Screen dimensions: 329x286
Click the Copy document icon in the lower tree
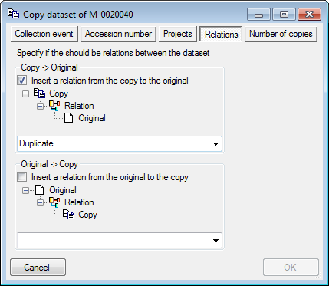[69, 215]
